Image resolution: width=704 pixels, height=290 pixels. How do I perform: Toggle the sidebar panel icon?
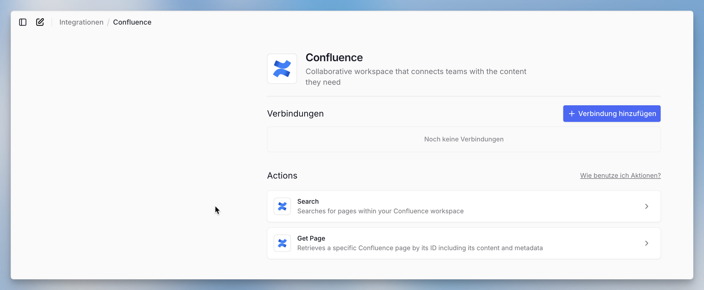tap(23, 22)
